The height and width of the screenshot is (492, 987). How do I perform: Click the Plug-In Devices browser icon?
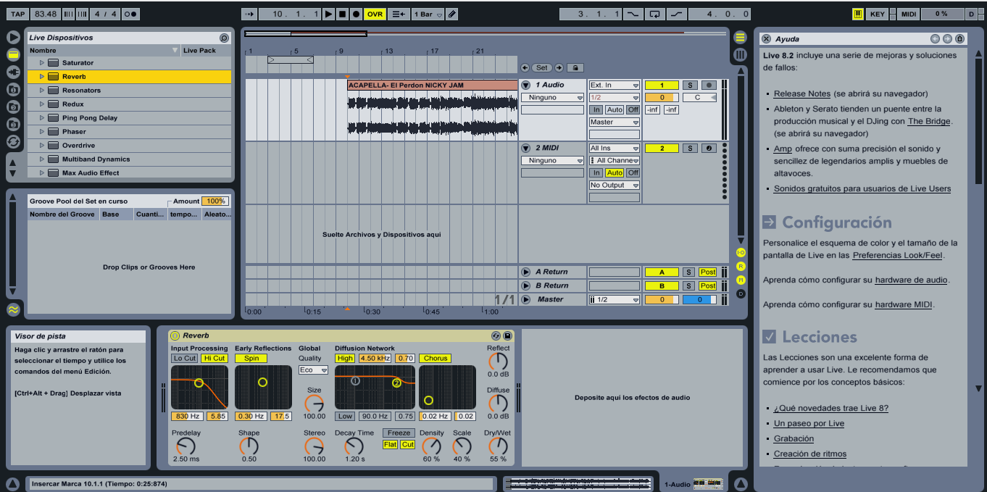click(x=12, y=71)
